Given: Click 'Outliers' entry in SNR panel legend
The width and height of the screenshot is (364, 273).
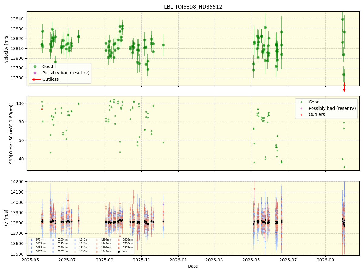Looking at the screenshot, I should click(x=317, y=115).
